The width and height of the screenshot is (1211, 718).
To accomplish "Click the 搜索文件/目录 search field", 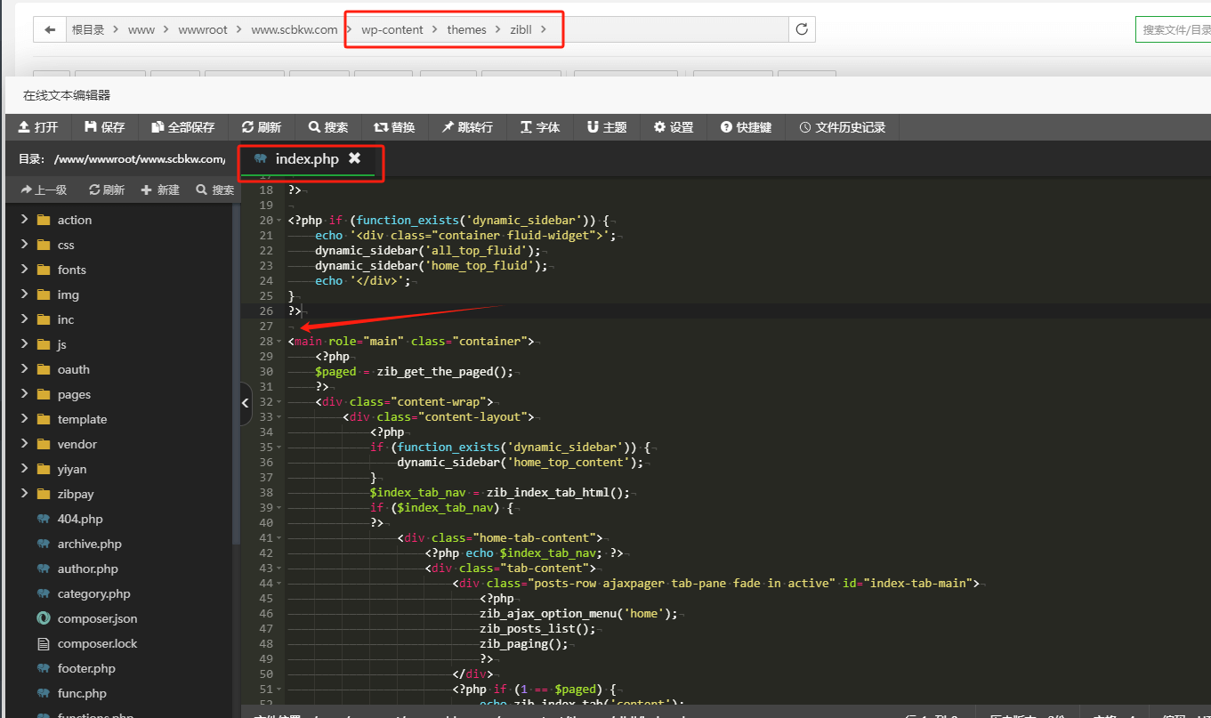I will [1173, 29].
